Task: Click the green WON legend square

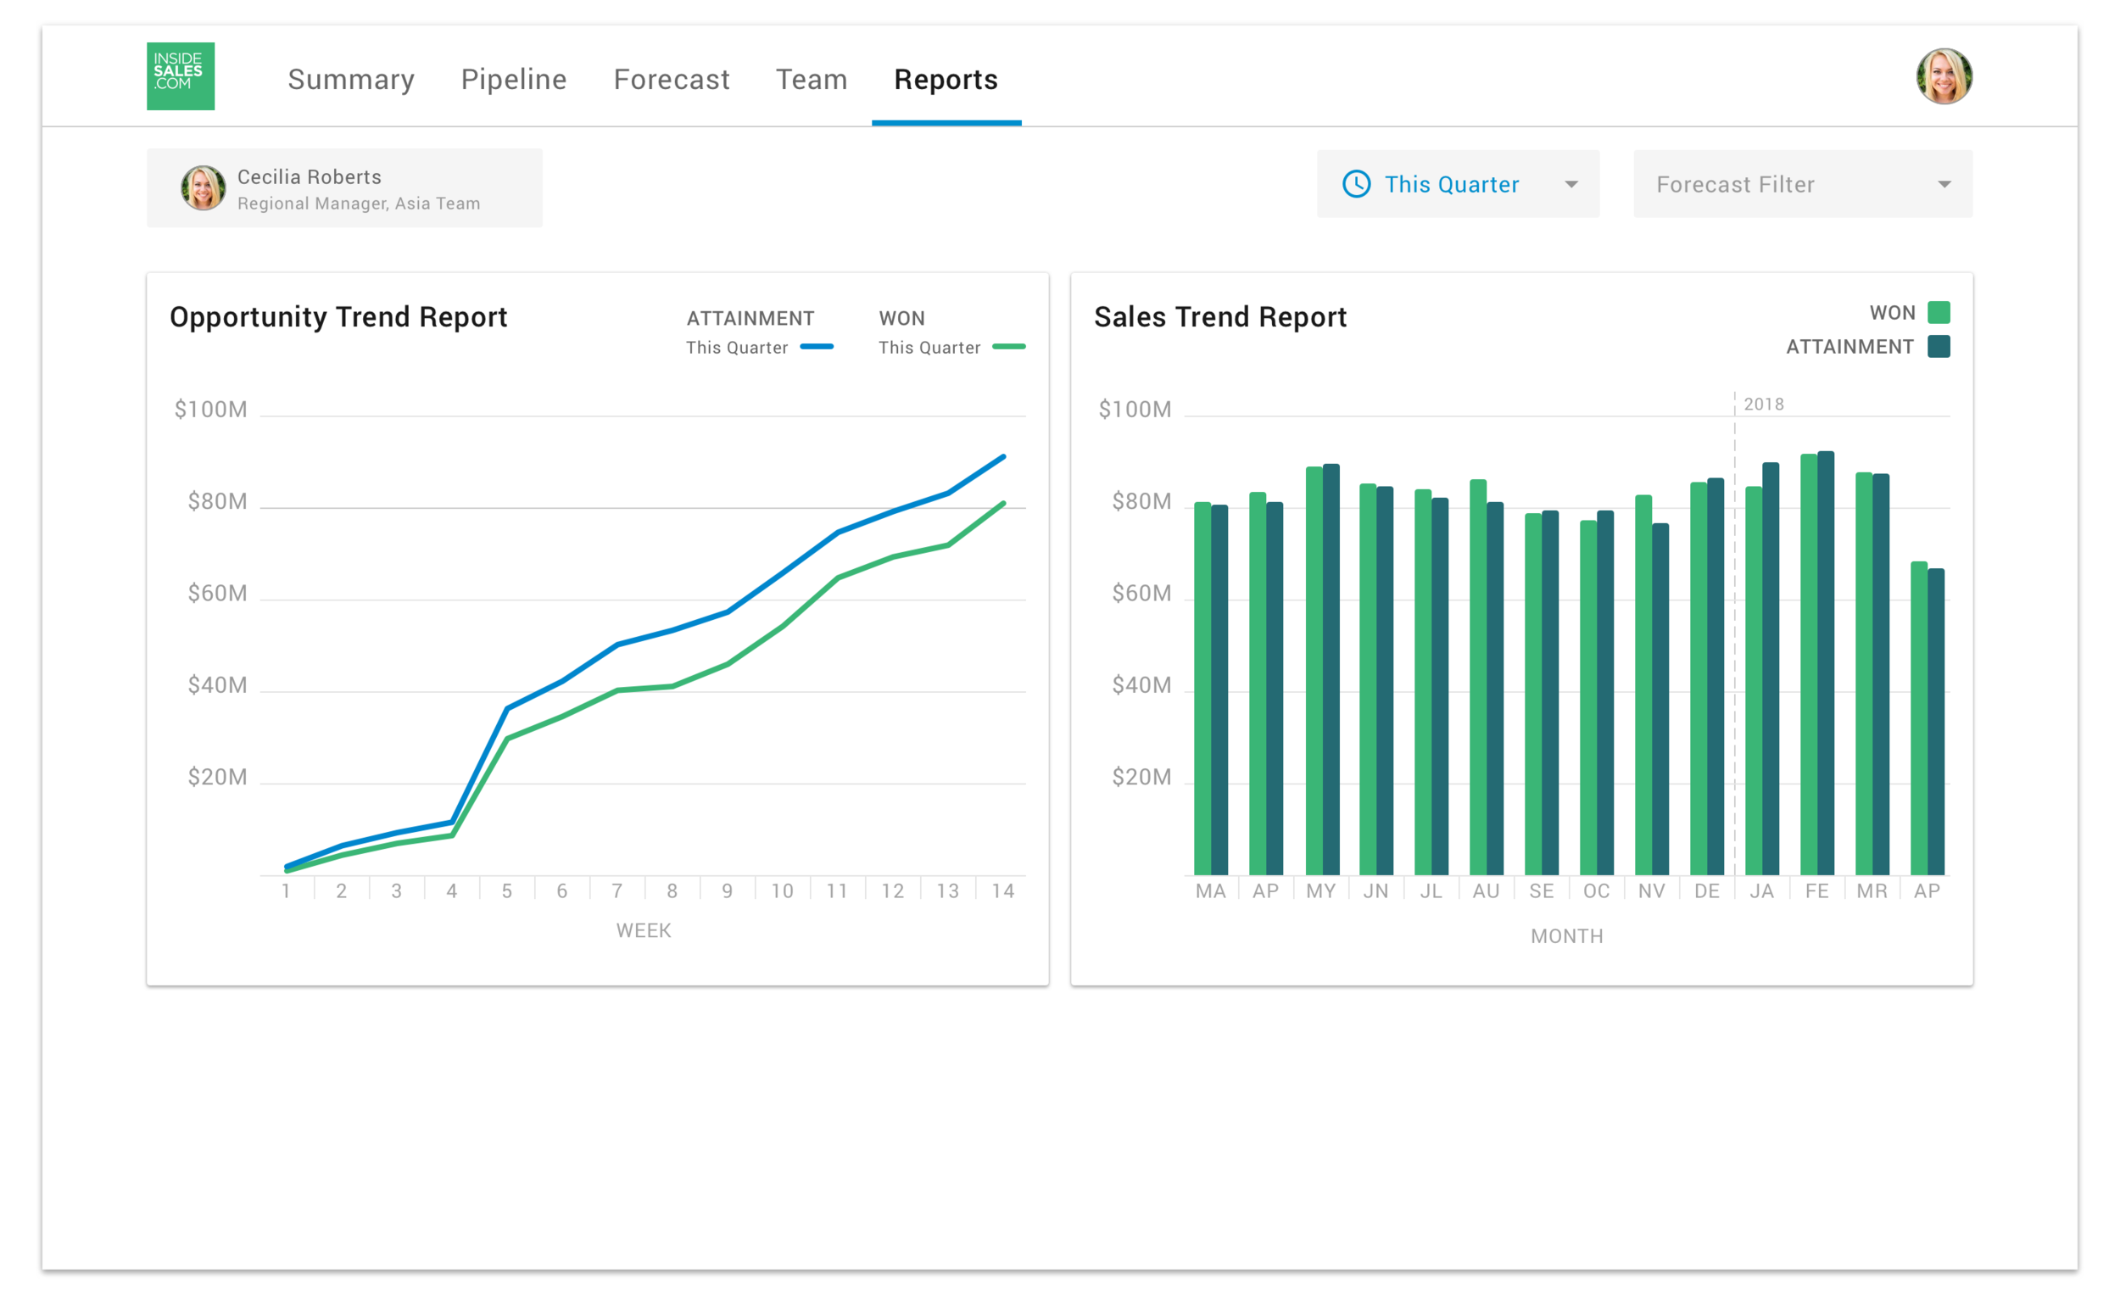Action: (x=1939, y=312)
